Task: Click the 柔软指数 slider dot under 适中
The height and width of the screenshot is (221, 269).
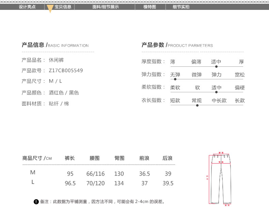Action: [216, 92]
